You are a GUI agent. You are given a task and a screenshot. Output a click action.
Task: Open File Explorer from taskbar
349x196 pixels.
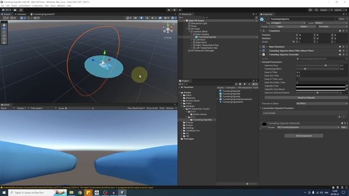click(x=71, y=192)
